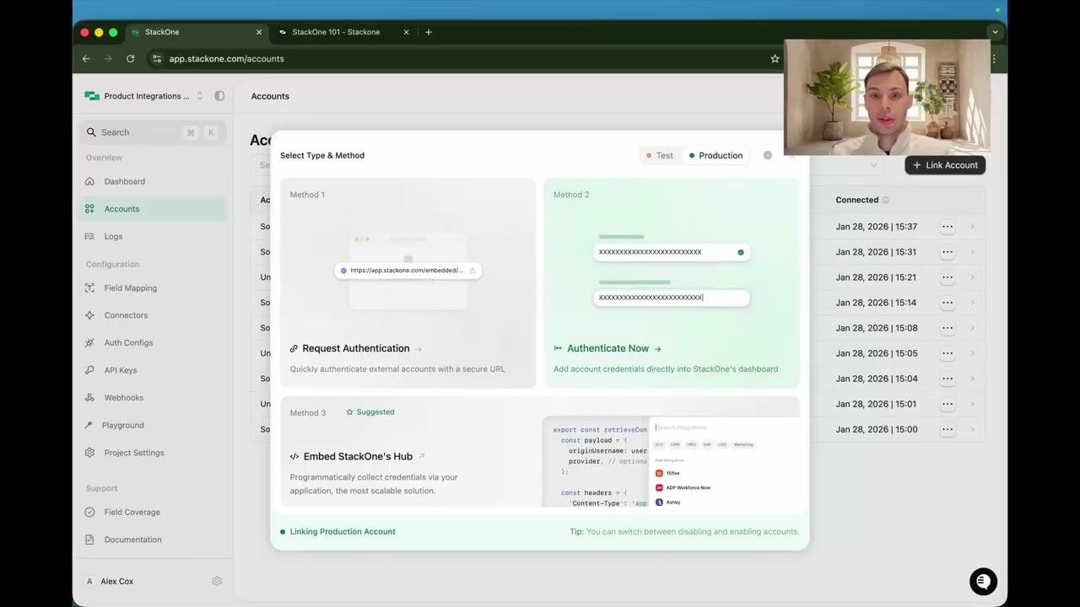Click the sidebar Search field

coord(153,132)
